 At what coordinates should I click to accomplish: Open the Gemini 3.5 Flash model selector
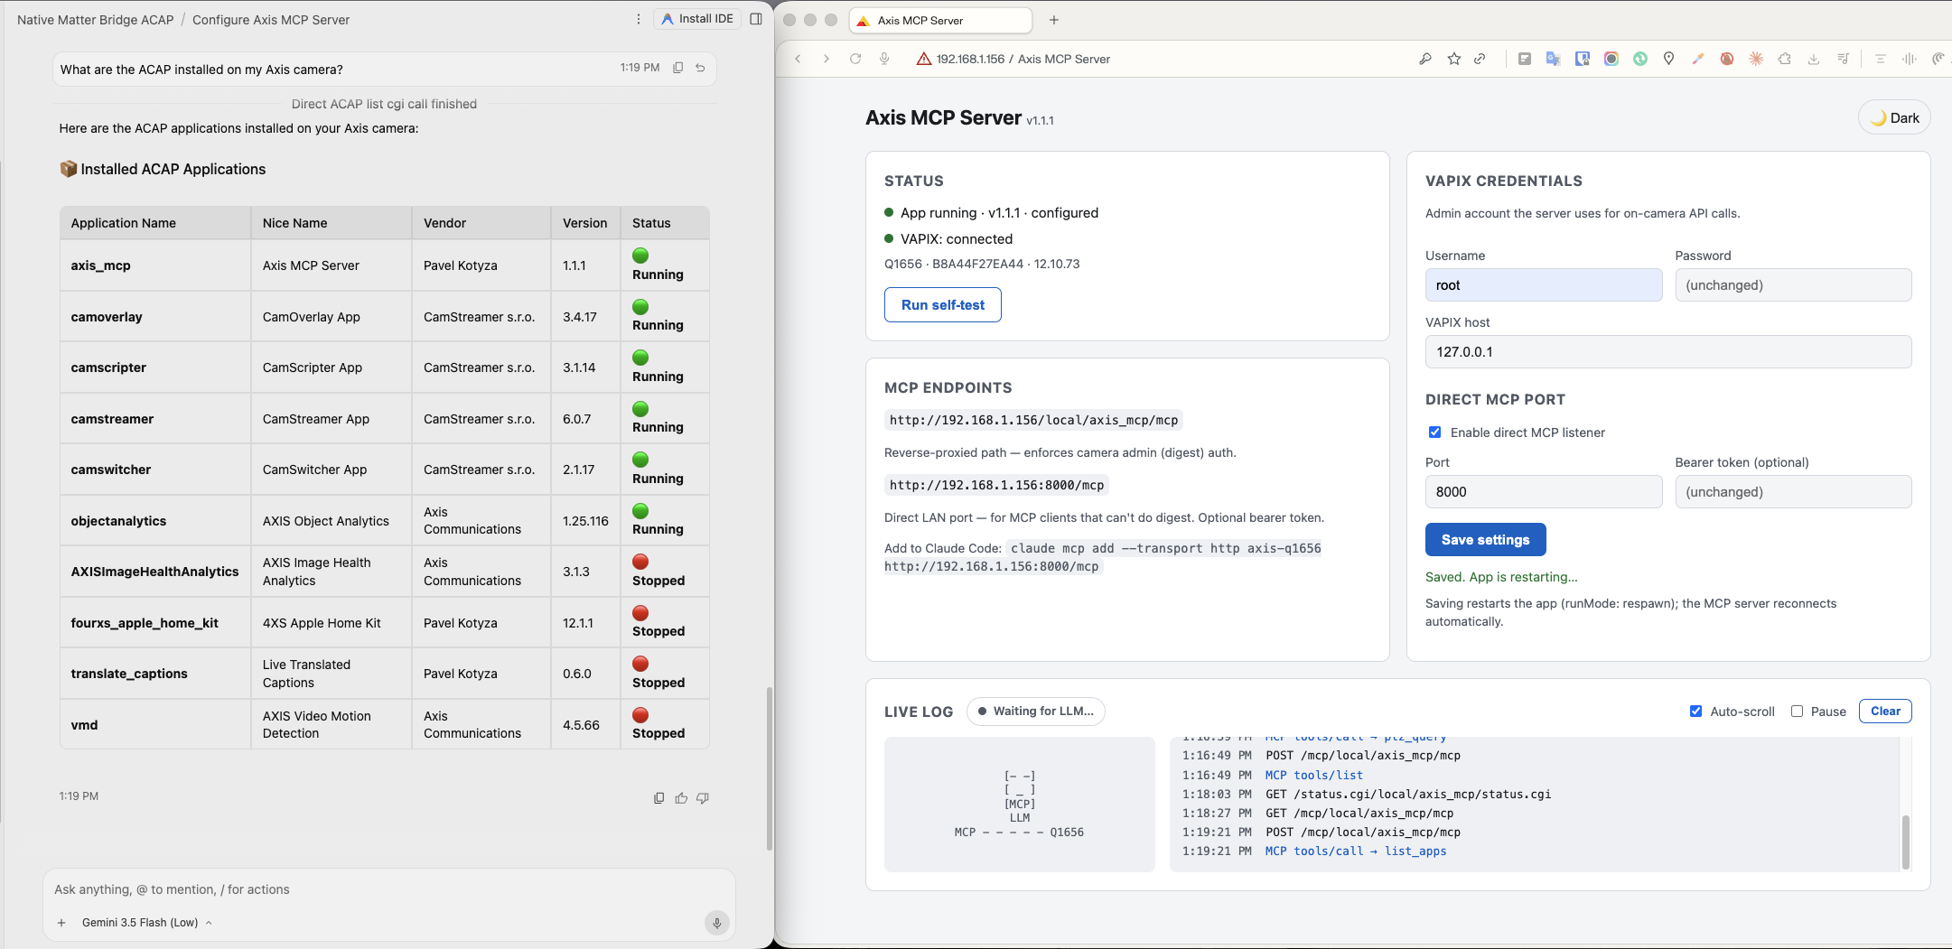pyautogui.click(x=146, y=923)
